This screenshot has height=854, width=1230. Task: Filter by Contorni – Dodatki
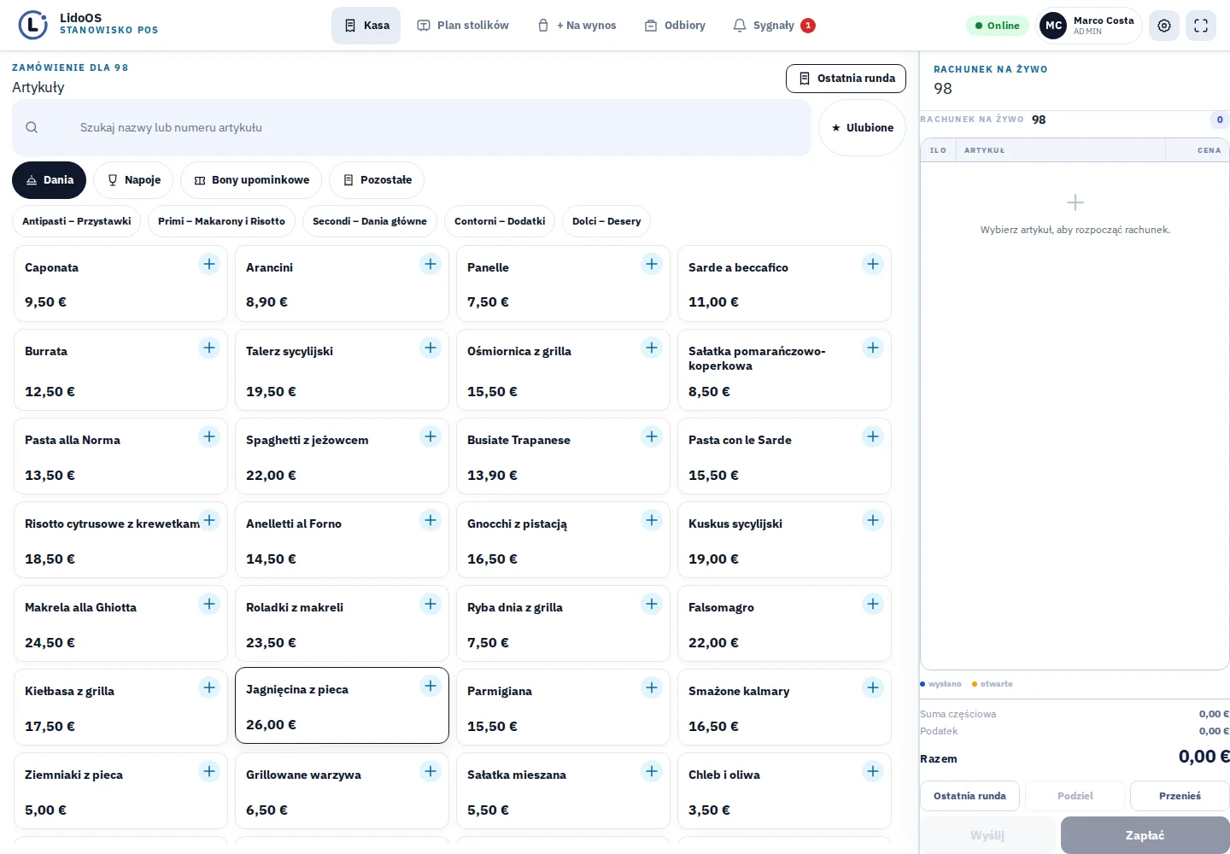pos(500,221)
